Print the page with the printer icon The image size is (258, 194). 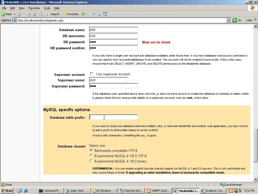(x=99, y=14)
